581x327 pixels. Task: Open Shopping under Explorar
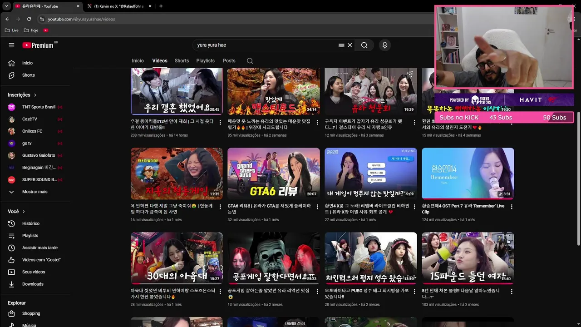click(31, 313)
